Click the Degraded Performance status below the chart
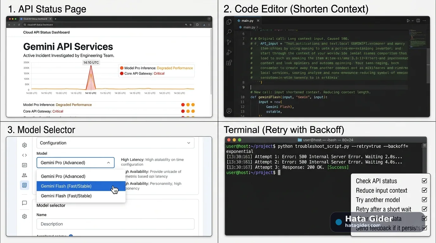 click(74, 105)
